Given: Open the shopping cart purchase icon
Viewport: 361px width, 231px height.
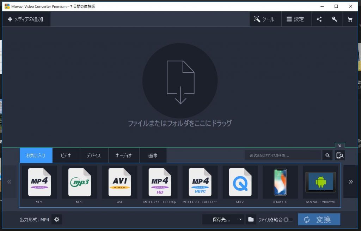Looking at the screenshot, I should click(350, 19).
